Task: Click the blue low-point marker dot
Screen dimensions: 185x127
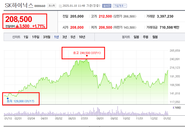Action: click(8, 99)
